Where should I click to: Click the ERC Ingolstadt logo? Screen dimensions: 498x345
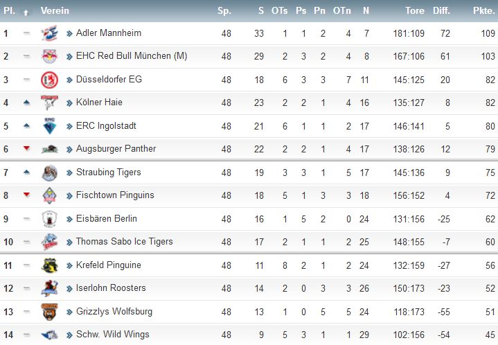[50, 126]
